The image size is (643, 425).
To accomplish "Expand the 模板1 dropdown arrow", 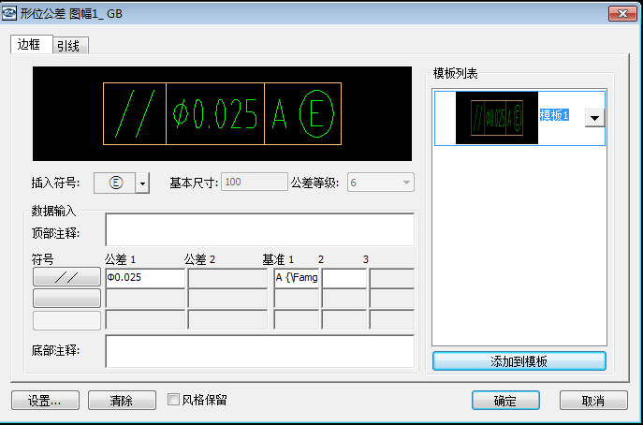I will point(594,118).
